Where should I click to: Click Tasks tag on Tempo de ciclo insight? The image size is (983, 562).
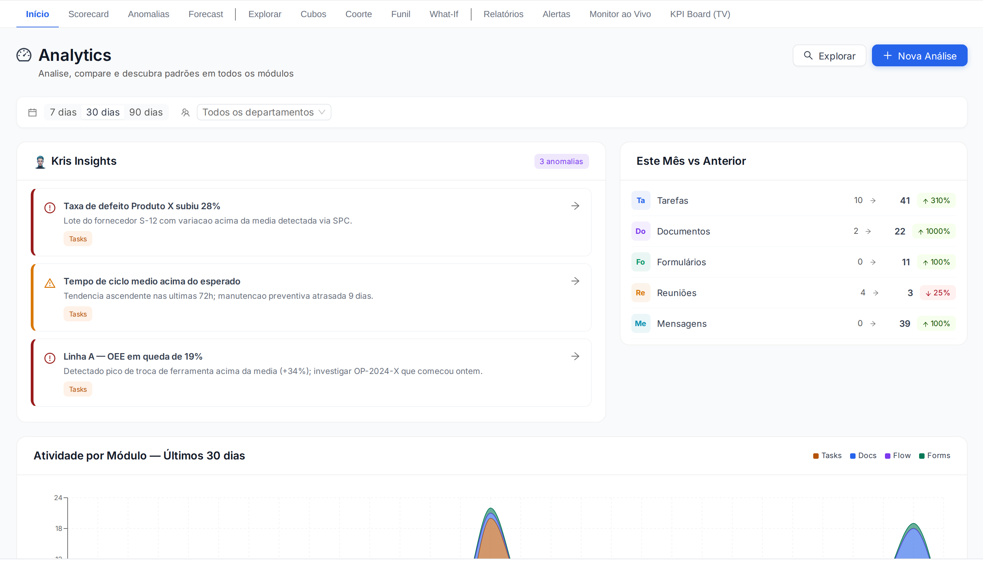[78, 314]
